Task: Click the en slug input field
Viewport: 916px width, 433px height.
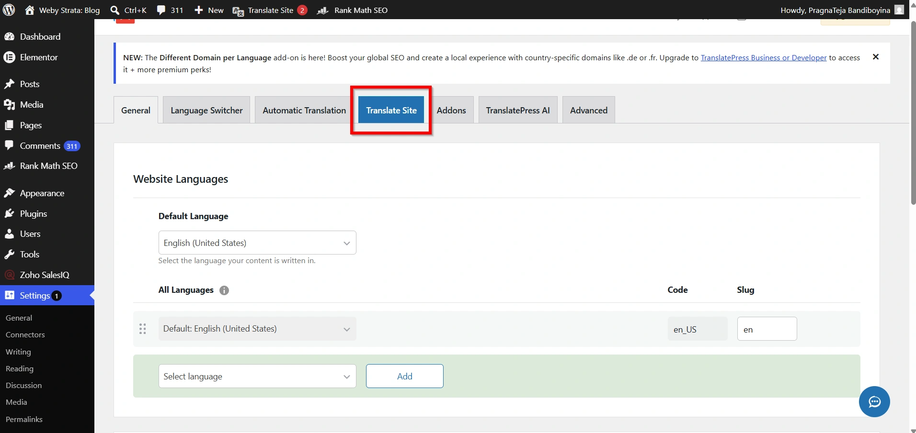Action: click(x=767, y=329)
